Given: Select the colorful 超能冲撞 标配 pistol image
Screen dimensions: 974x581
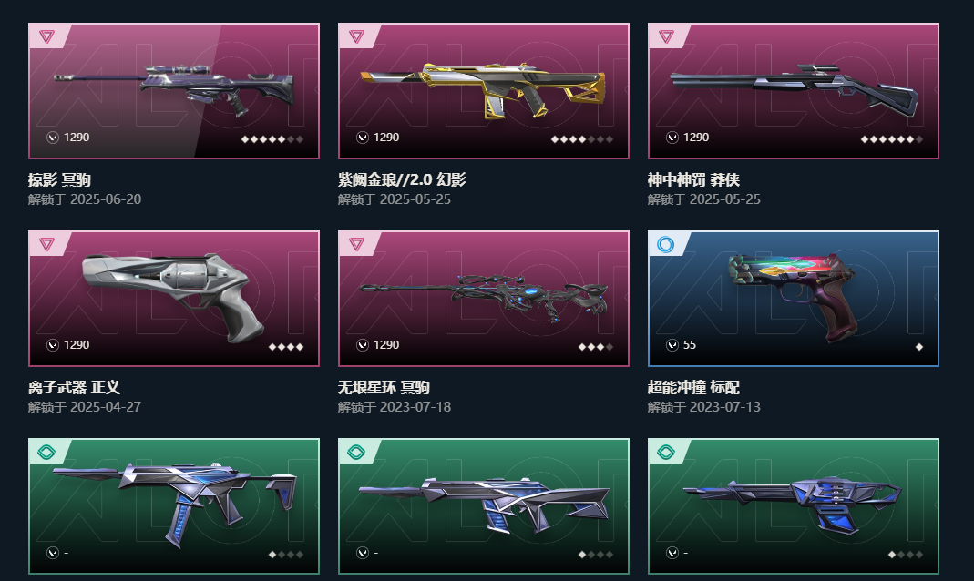Looking at the screenshot, I should point(793,297).
